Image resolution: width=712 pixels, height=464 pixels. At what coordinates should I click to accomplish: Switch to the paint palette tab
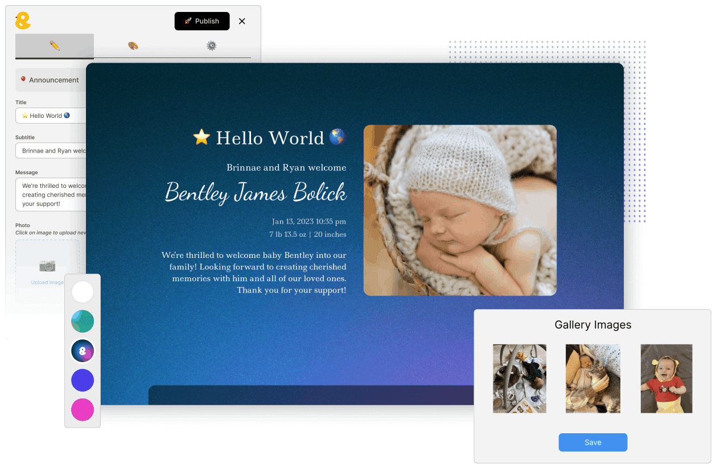(133, 46)
